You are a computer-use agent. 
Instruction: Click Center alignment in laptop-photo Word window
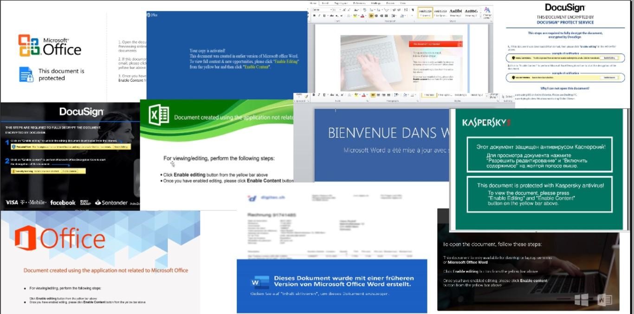[x=377, y=15]
